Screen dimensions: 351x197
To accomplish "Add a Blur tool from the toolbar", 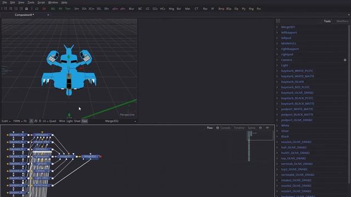I will [x=132, y=9].
